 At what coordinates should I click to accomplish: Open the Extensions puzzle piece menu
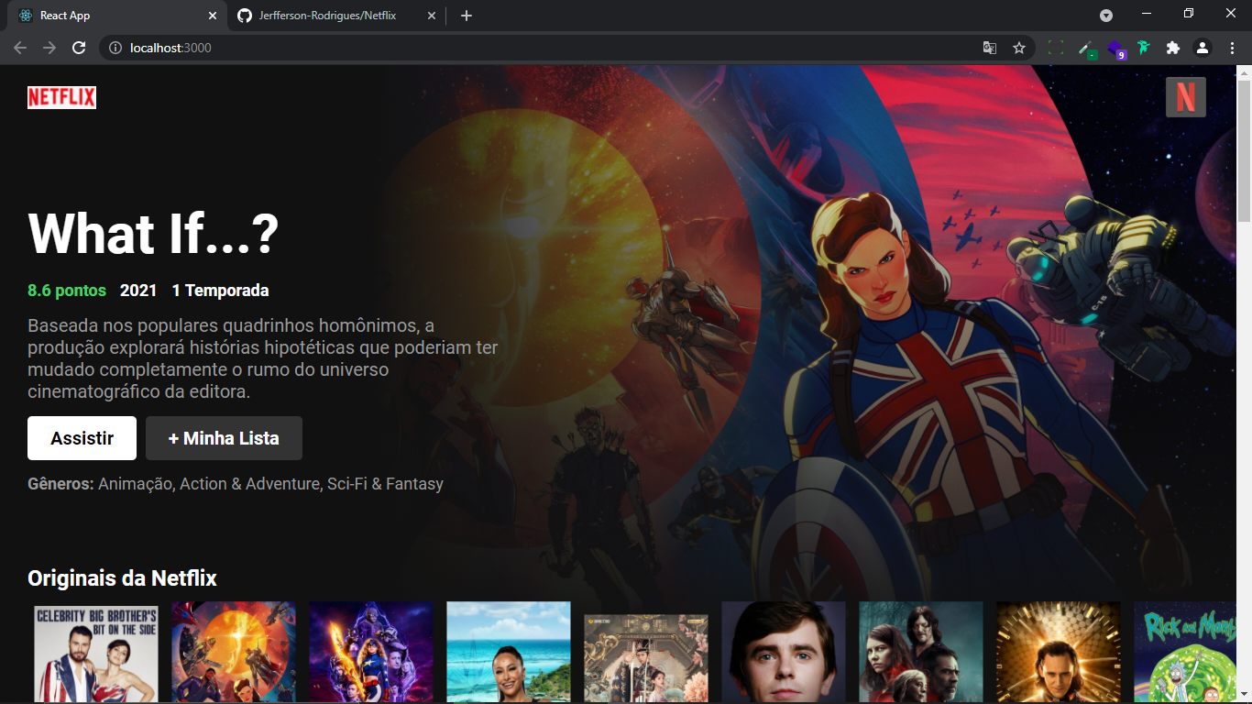click(x=1173, y=48)
